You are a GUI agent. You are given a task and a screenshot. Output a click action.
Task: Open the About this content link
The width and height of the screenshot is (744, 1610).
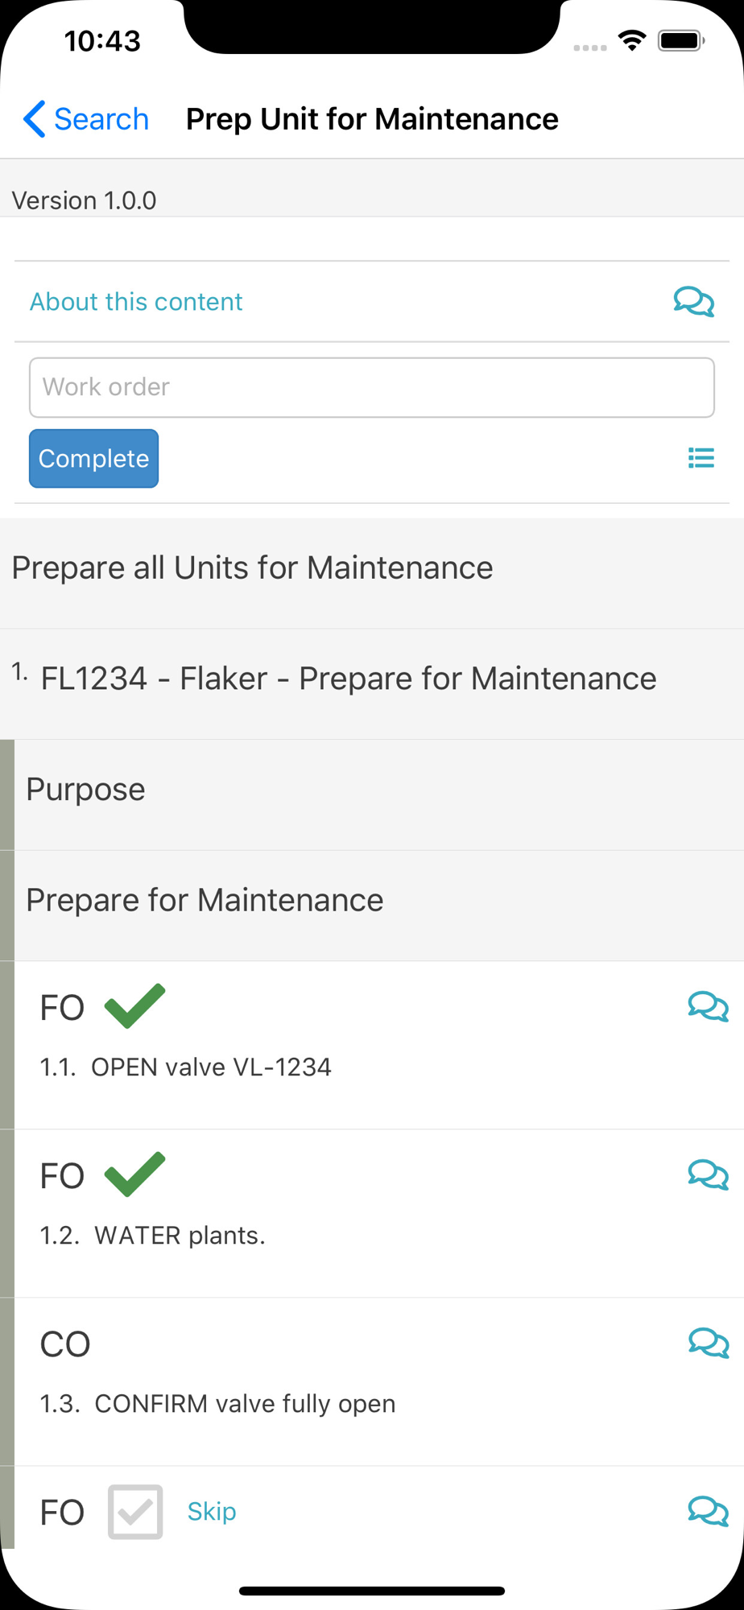[x=136, y=302]
